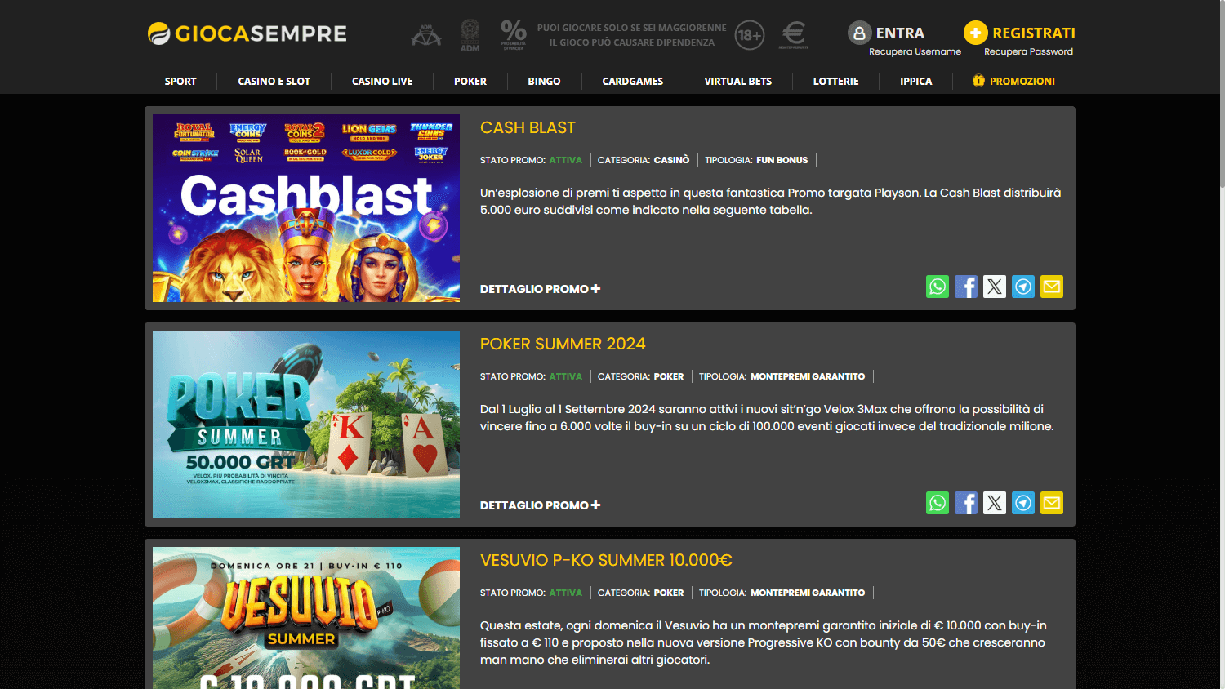Image resolution: width=1225 pixels, height=689 pixels.
Task: Click the Cash Blast 'CASINÒ' category label
Action: 671,160
